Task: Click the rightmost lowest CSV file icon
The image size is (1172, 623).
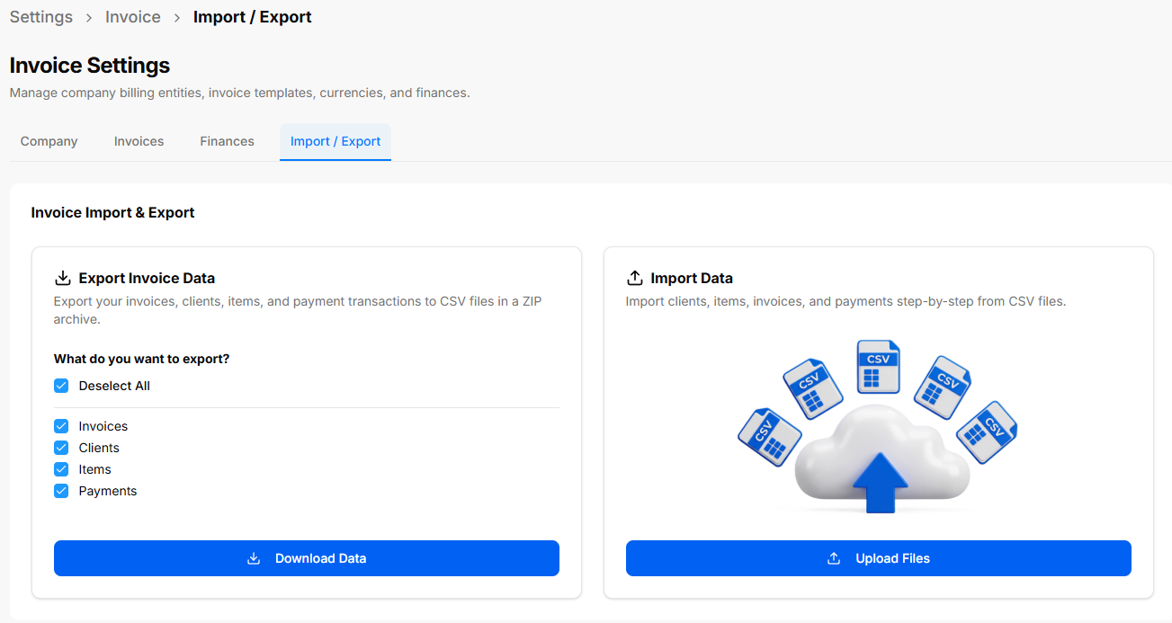Action: click(x=987, y=432)
